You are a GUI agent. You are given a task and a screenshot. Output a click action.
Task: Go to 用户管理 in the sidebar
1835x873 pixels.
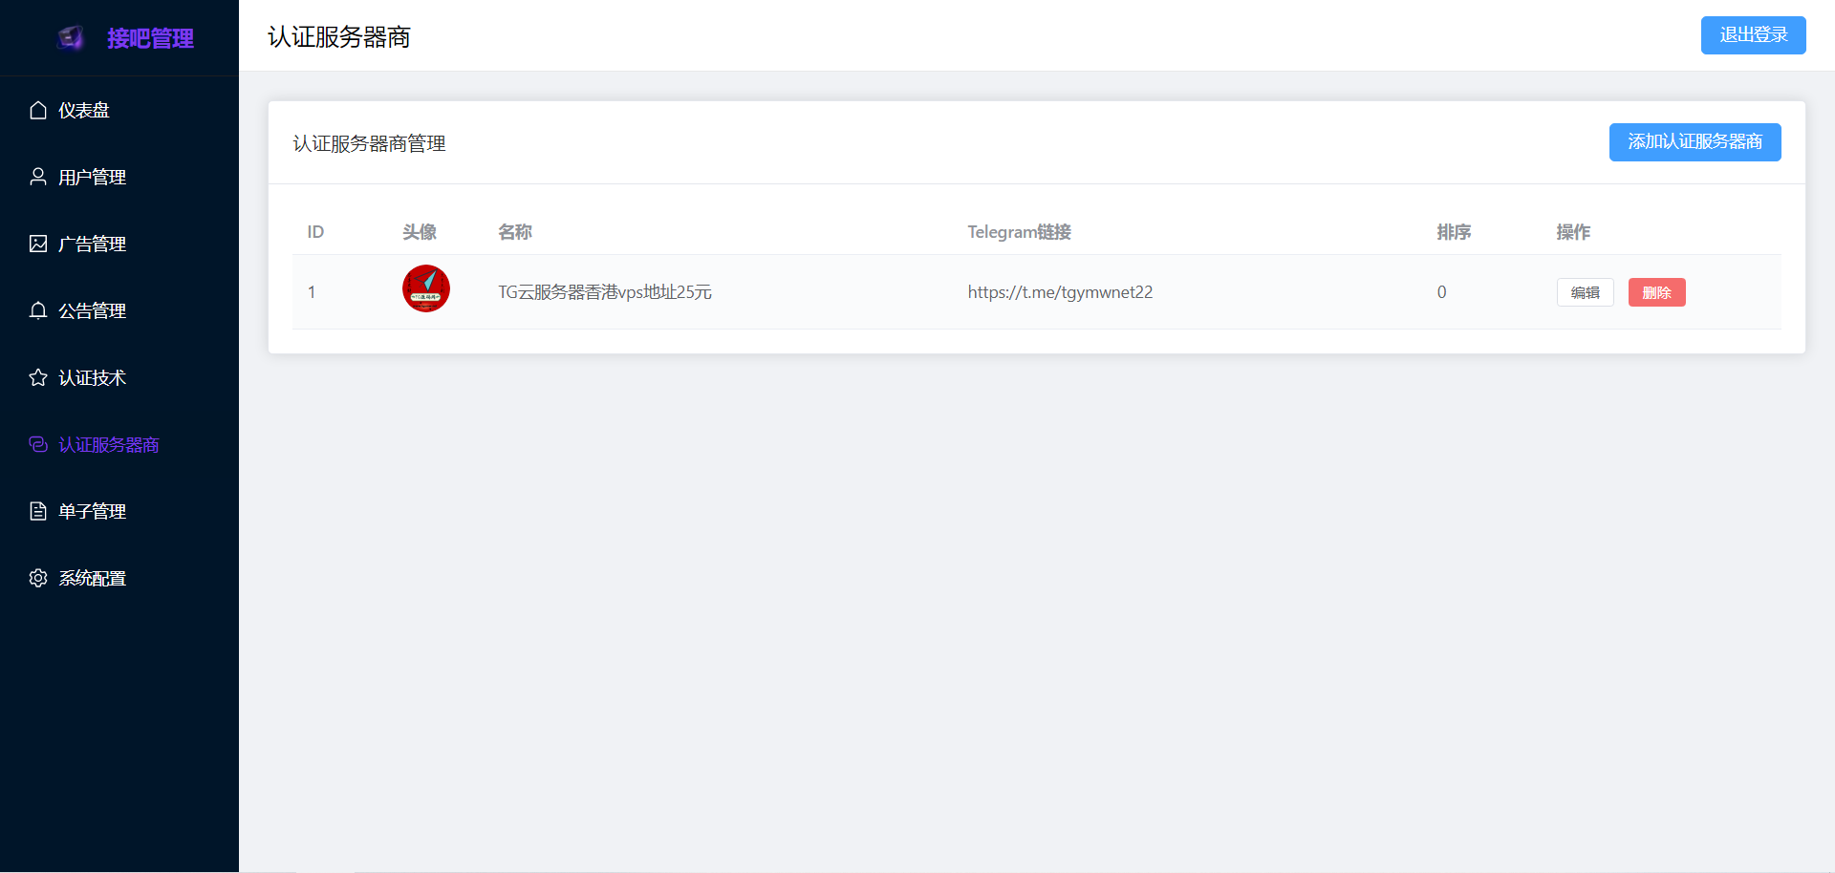[x=92, y=178]
